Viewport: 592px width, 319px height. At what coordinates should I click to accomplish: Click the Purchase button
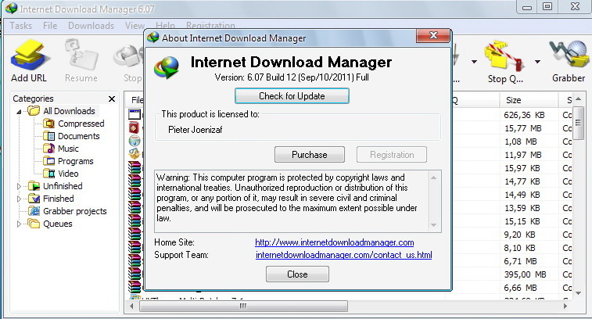310,155
